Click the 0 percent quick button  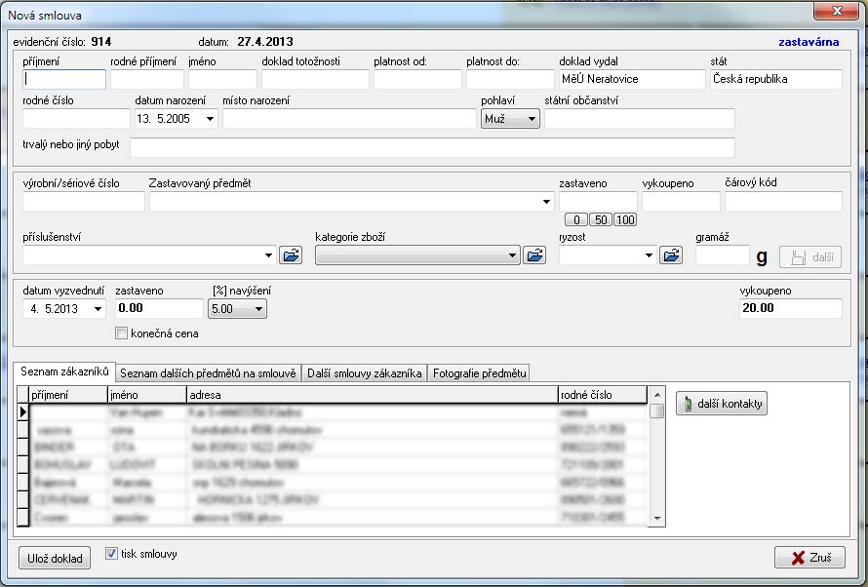pyautogui.click(x=576, y=219)
